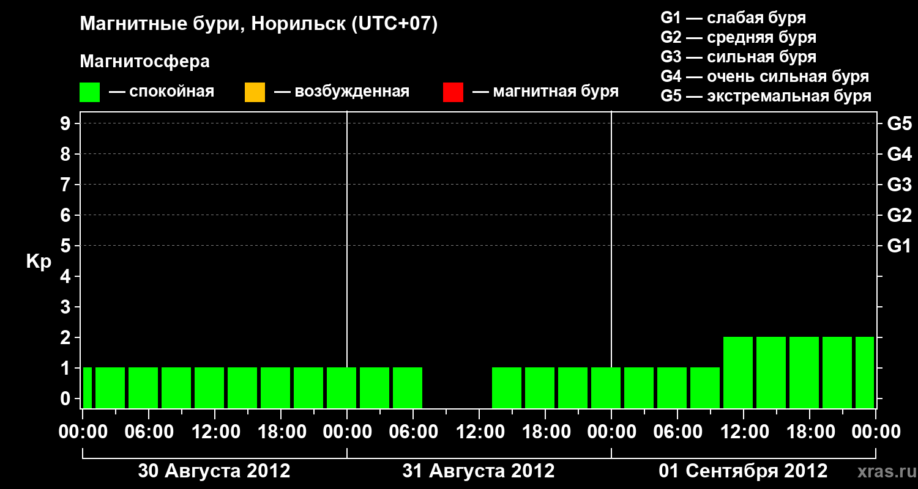The height and width of the screenshot is (489, 918).
Task: Click the '18:00' time label under 01 Сентября
Action: 810,432
